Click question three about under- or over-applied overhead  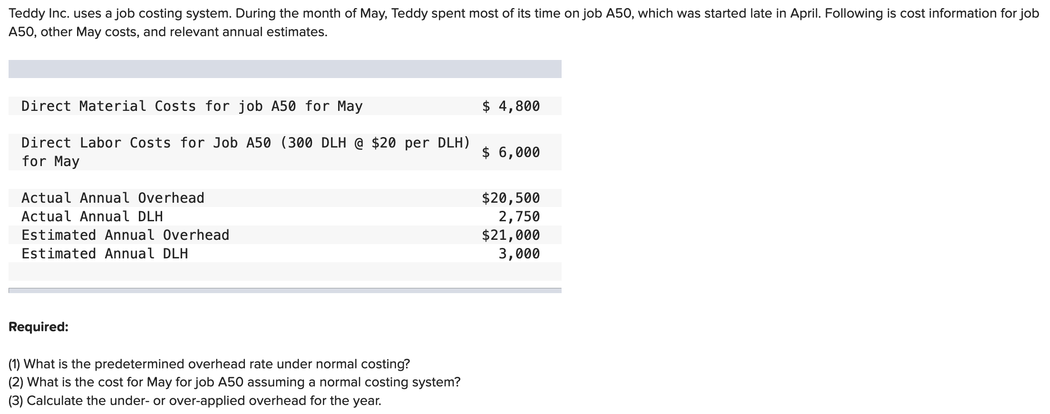[195, 401]
